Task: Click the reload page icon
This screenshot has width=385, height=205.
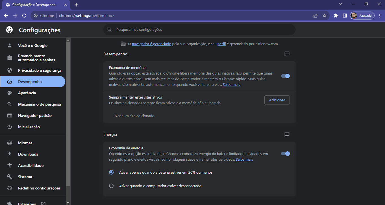Action: (x=24, y=16)
